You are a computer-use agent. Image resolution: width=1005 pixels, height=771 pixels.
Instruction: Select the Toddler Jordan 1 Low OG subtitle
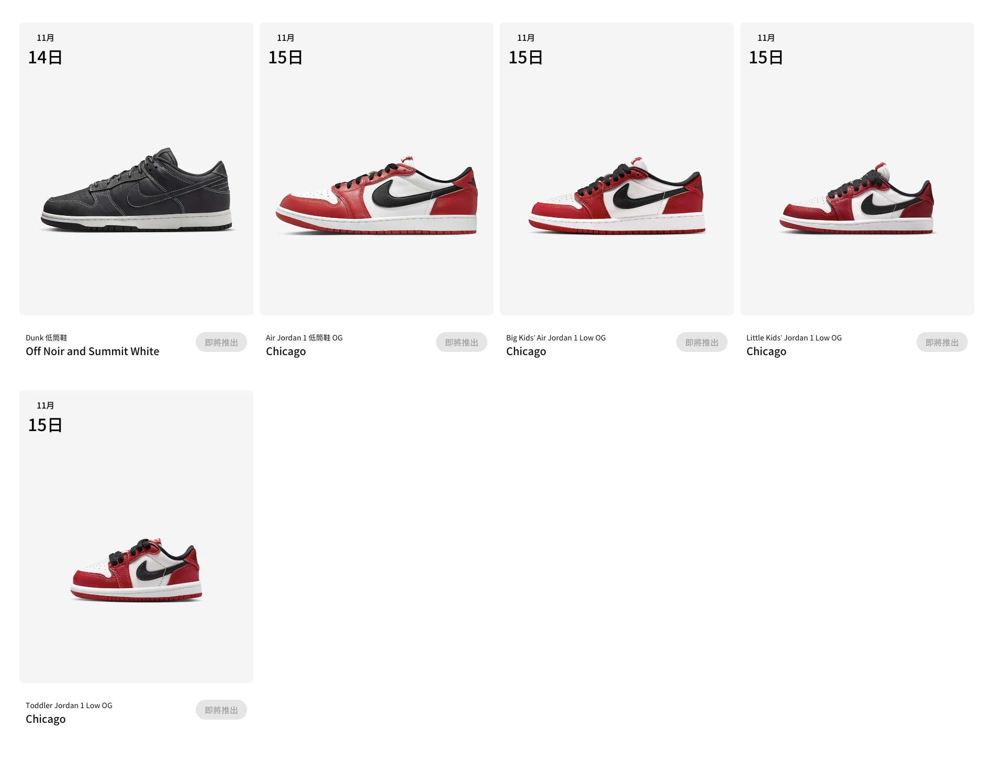point(69,706)
